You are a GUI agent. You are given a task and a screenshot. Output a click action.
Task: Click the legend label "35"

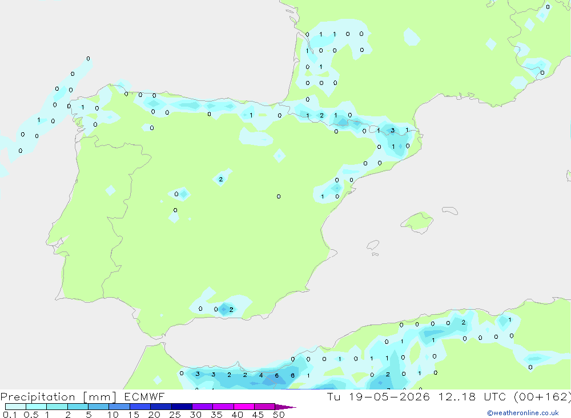pos(216,415)
